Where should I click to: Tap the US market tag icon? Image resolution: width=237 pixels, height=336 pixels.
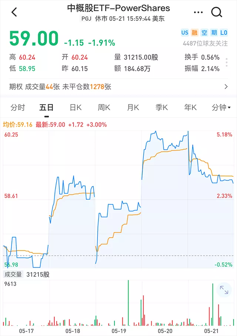[185, 33]
